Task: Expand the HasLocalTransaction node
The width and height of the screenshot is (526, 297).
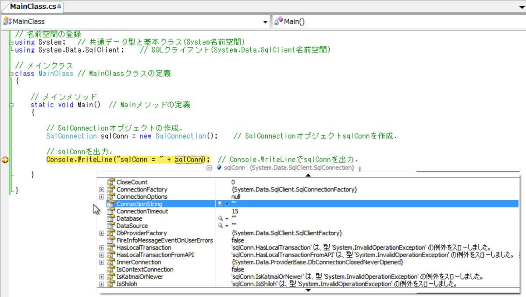Action: (102, 247)
